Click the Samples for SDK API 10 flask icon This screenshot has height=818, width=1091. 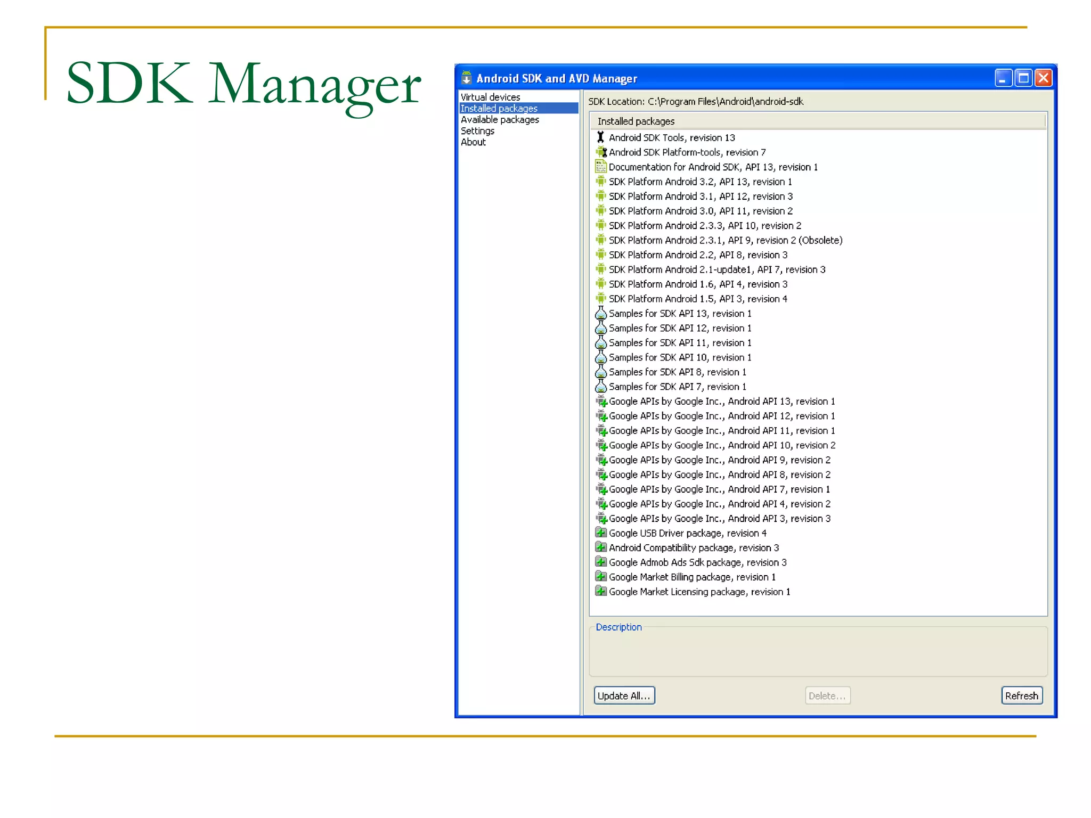point(601,357)
